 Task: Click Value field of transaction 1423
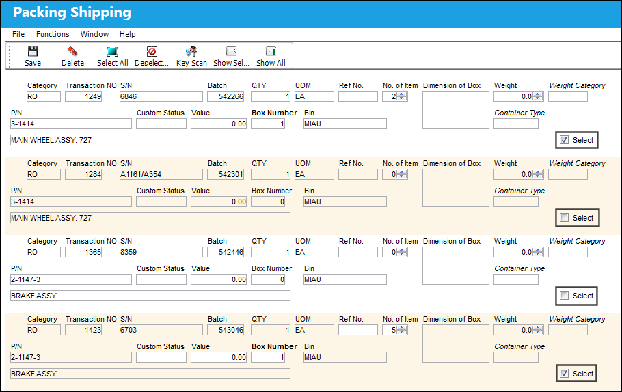[x=219, y=357]
